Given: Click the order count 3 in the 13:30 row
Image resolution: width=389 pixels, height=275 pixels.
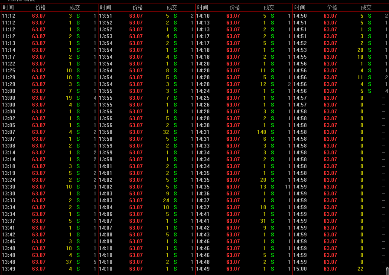Looking at the screenshot, I should (95, 187).
